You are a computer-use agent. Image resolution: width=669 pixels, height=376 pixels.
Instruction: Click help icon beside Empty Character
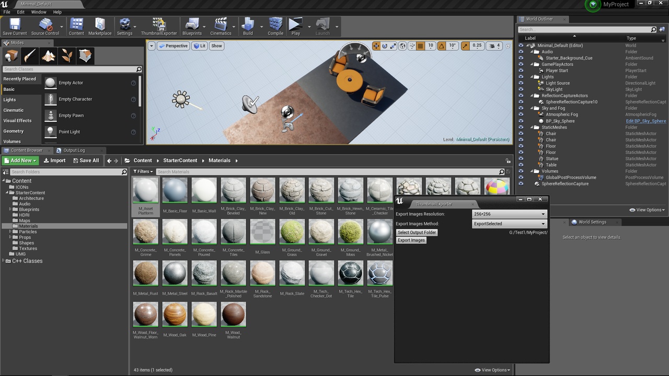coord(133,99)
